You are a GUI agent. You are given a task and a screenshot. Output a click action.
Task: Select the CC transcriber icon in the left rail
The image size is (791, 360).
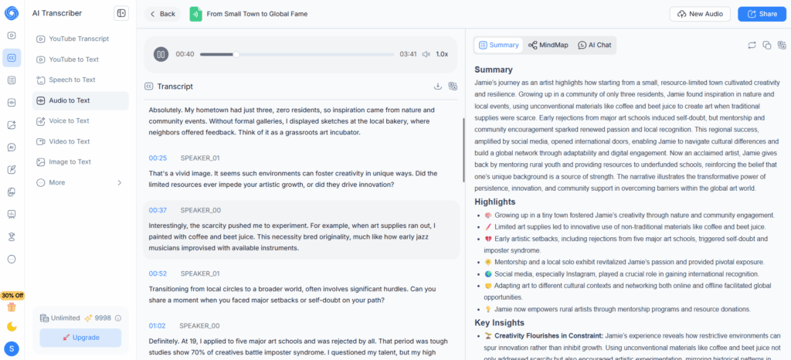(12, 58)
